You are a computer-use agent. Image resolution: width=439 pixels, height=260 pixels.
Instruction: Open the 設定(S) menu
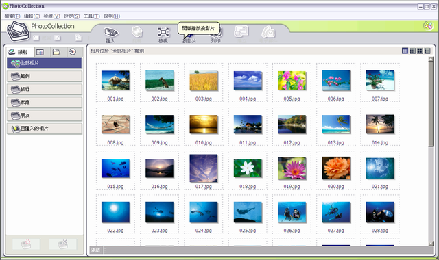point(71,16)
